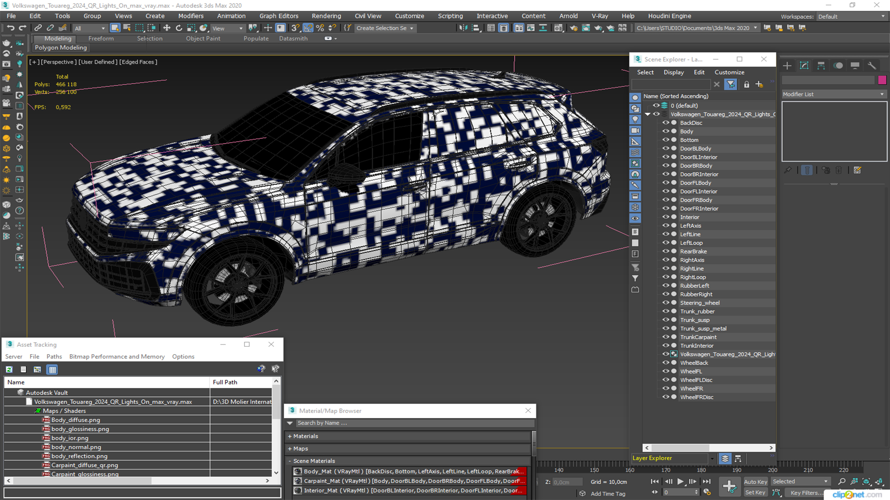Click the large Set Keys plus button
890x500 pixels.
730,487
